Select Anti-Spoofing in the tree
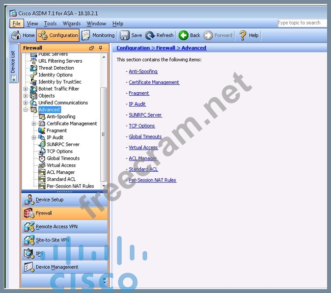 pos(61,117)
